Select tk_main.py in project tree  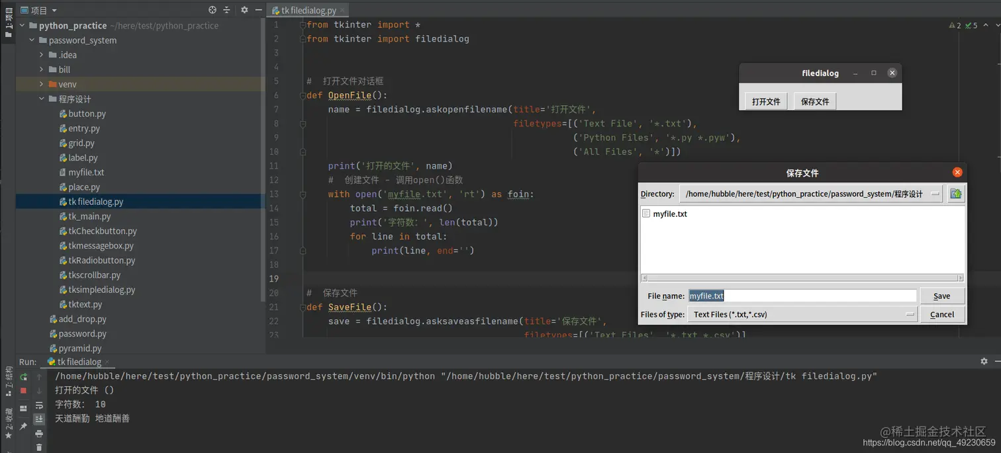click(89, 216)
